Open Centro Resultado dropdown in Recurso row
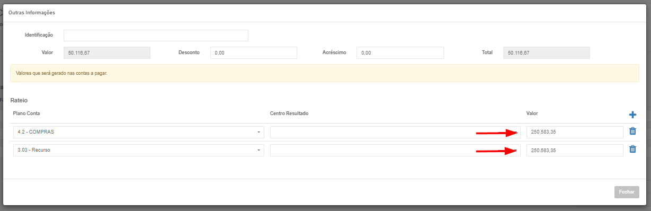Screen dimensions: 651x211 click(x=395, y=150)
